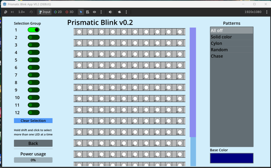
Task: Click the Godot suspend/pause embed icon
Action: click(6, 12)
